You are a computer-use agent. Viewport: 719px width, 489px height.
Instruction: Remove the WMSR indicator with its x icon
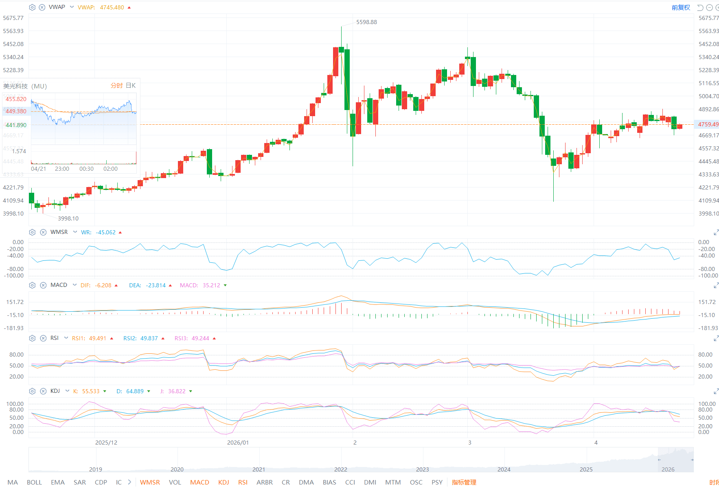pos(43,232)
